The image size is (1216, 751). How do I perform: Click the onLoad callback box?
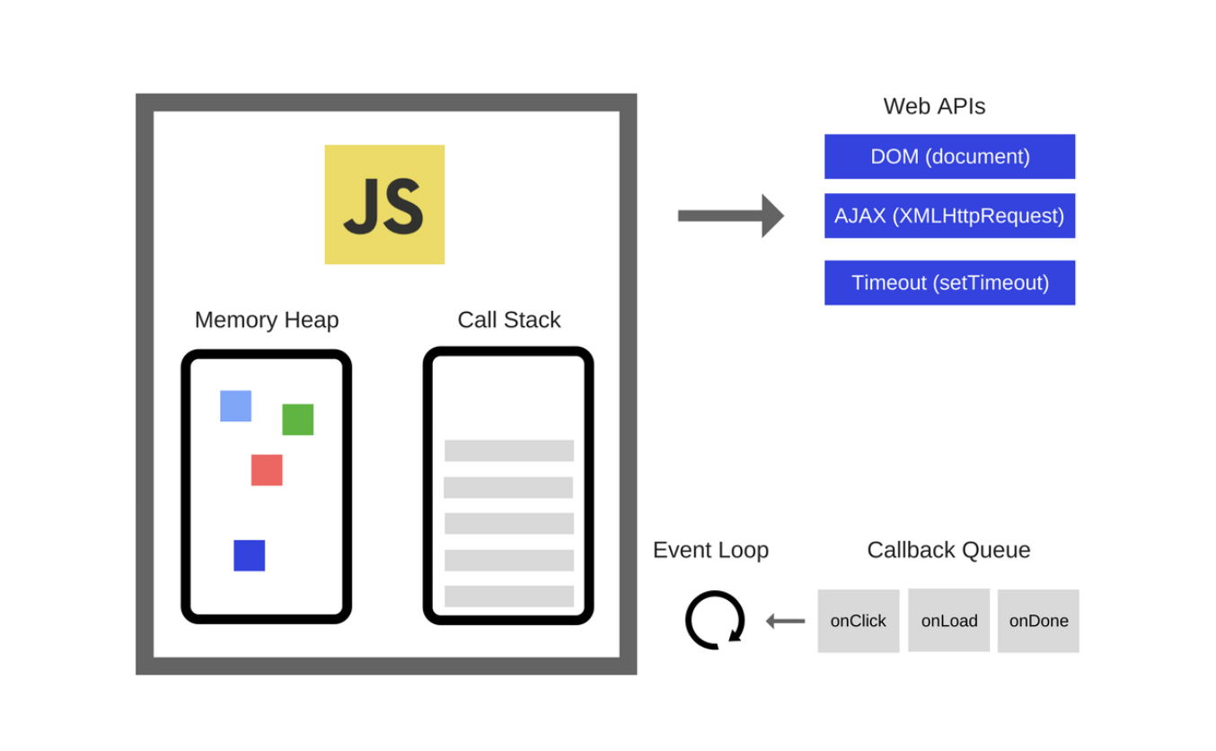(948, 620)
